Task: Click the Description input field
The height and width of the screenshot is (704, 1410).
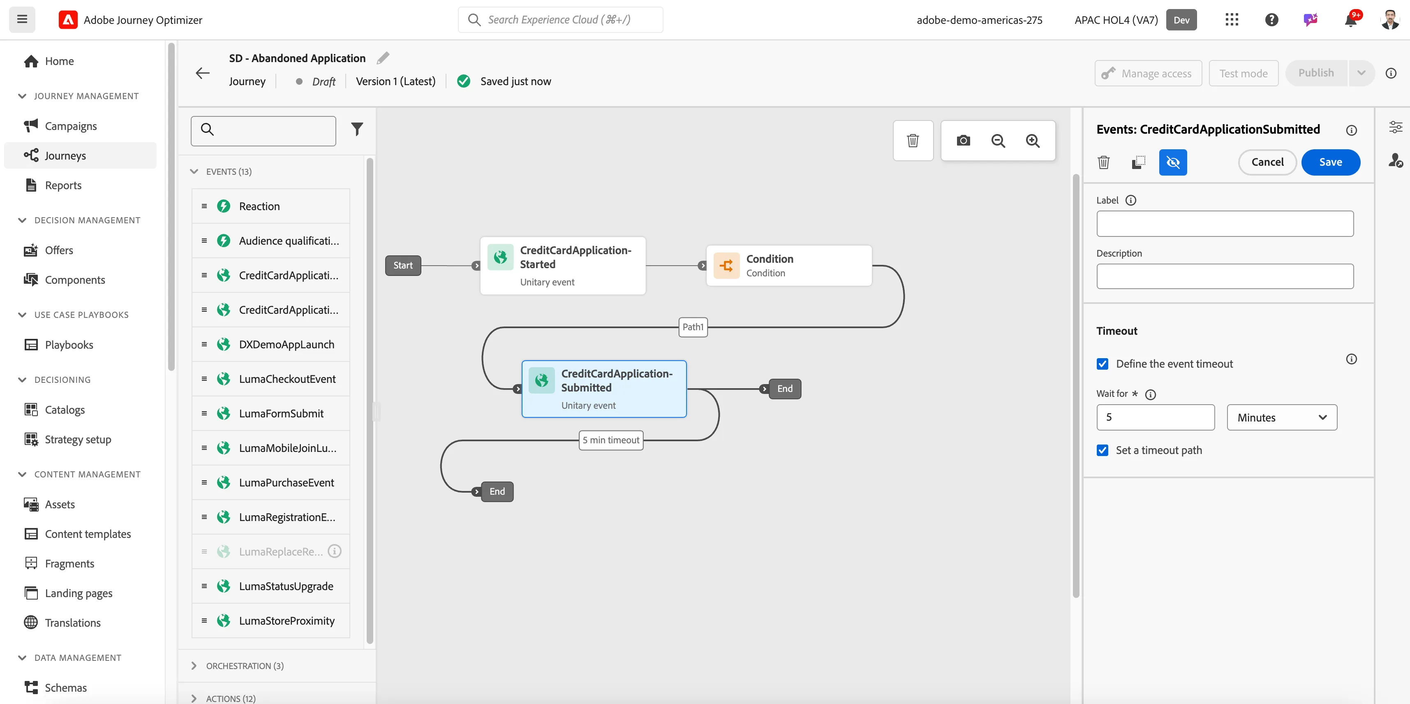Action: coord(1225,276)
